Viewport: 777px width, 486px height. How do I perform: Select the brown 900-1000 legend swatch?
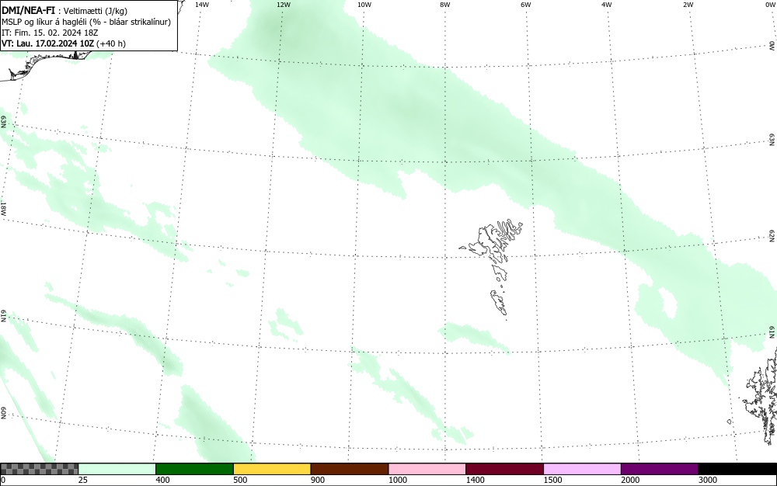(x=350, y=469)
